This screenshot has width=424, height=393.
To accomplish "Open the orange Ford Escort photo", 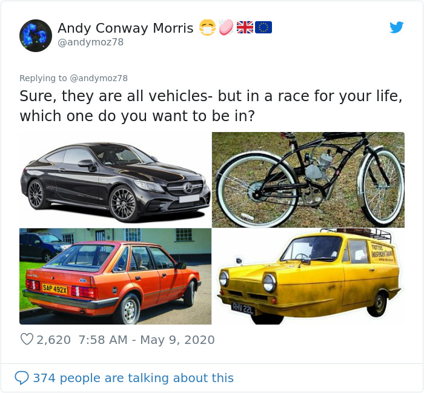I will (116, 276).
